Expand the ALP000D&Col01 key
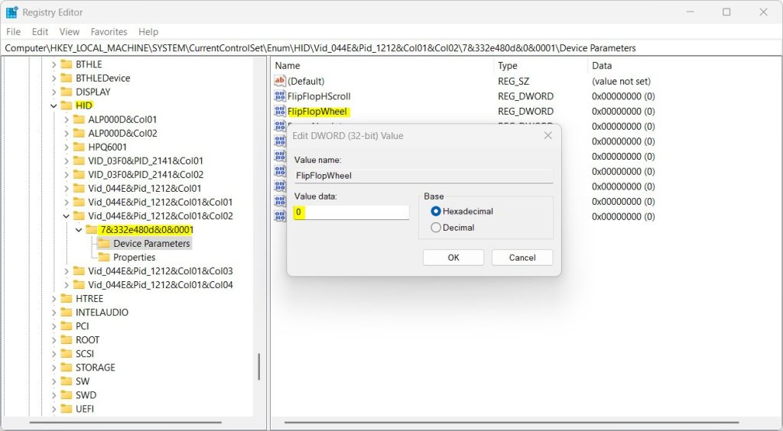This screenshot has width=783, height=431. tap(67, 119)
